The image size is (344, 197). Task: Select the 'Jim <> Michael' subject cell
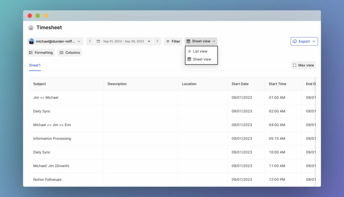coord(66,98)
